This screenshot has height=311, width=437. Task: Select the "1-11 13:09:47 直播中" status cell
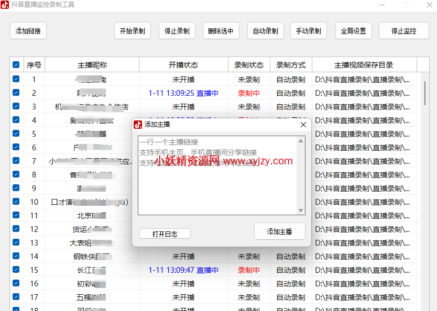click(183, 270)
